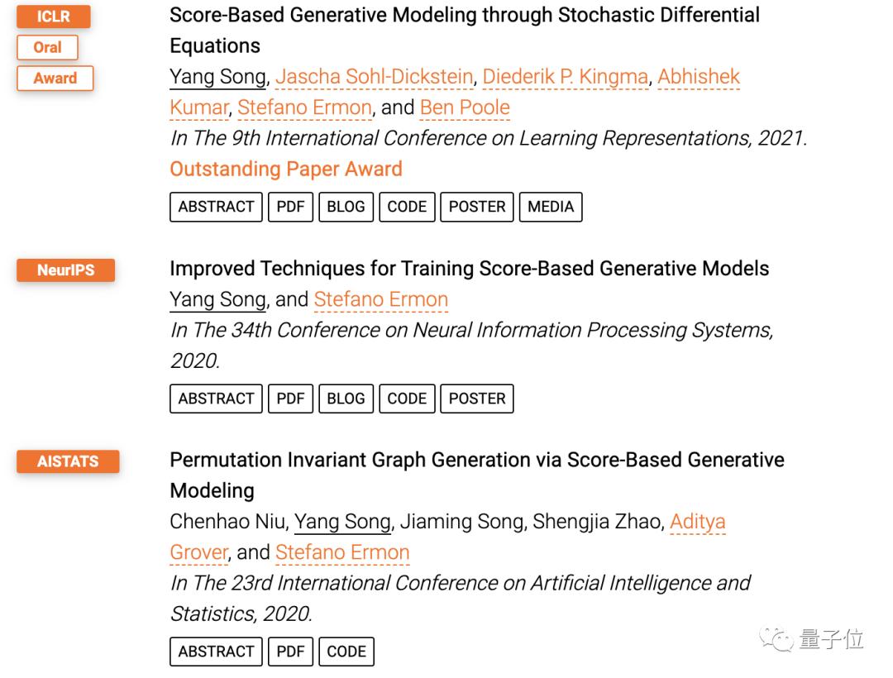Open PDF of the NeurIPS 2020 paper
The height and width of the screenshot is (678, 893).
coord(290,399)
